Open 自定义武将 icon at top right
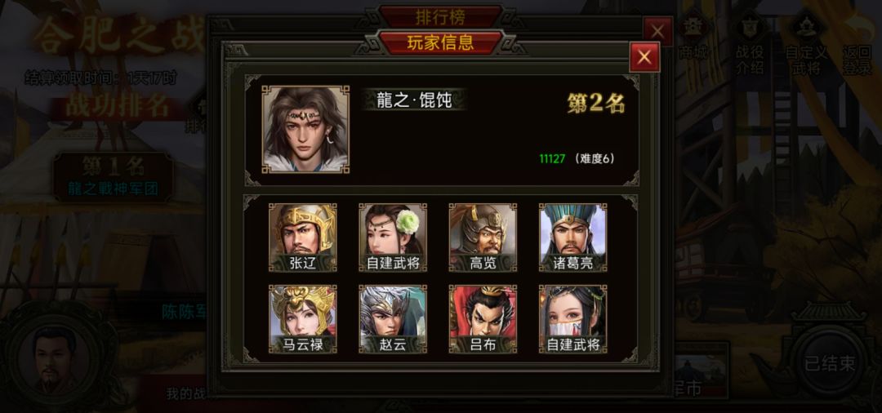882x413 pixels. [806, 43]
